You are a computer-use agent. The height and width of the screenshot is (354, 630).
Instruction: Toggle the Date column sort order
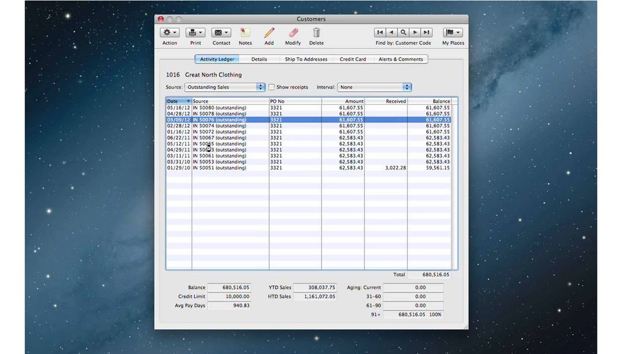(x=177, y=101)
